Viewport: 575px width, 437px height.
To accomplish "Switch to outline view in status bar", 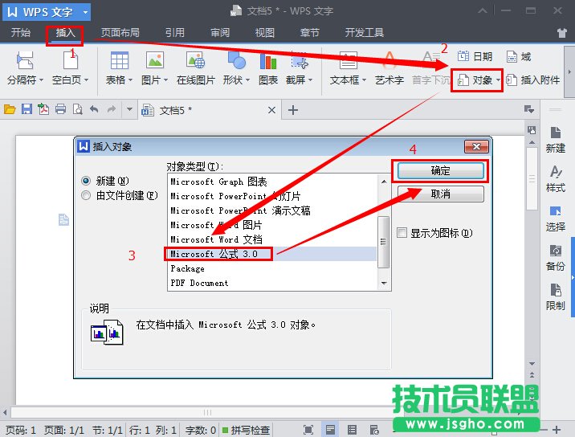I will tap(352, 430).
